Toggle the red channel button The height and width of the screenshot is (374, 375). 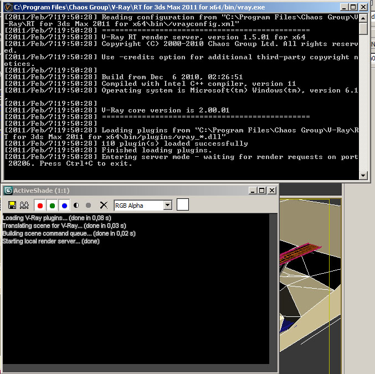(x=40, y=206)
